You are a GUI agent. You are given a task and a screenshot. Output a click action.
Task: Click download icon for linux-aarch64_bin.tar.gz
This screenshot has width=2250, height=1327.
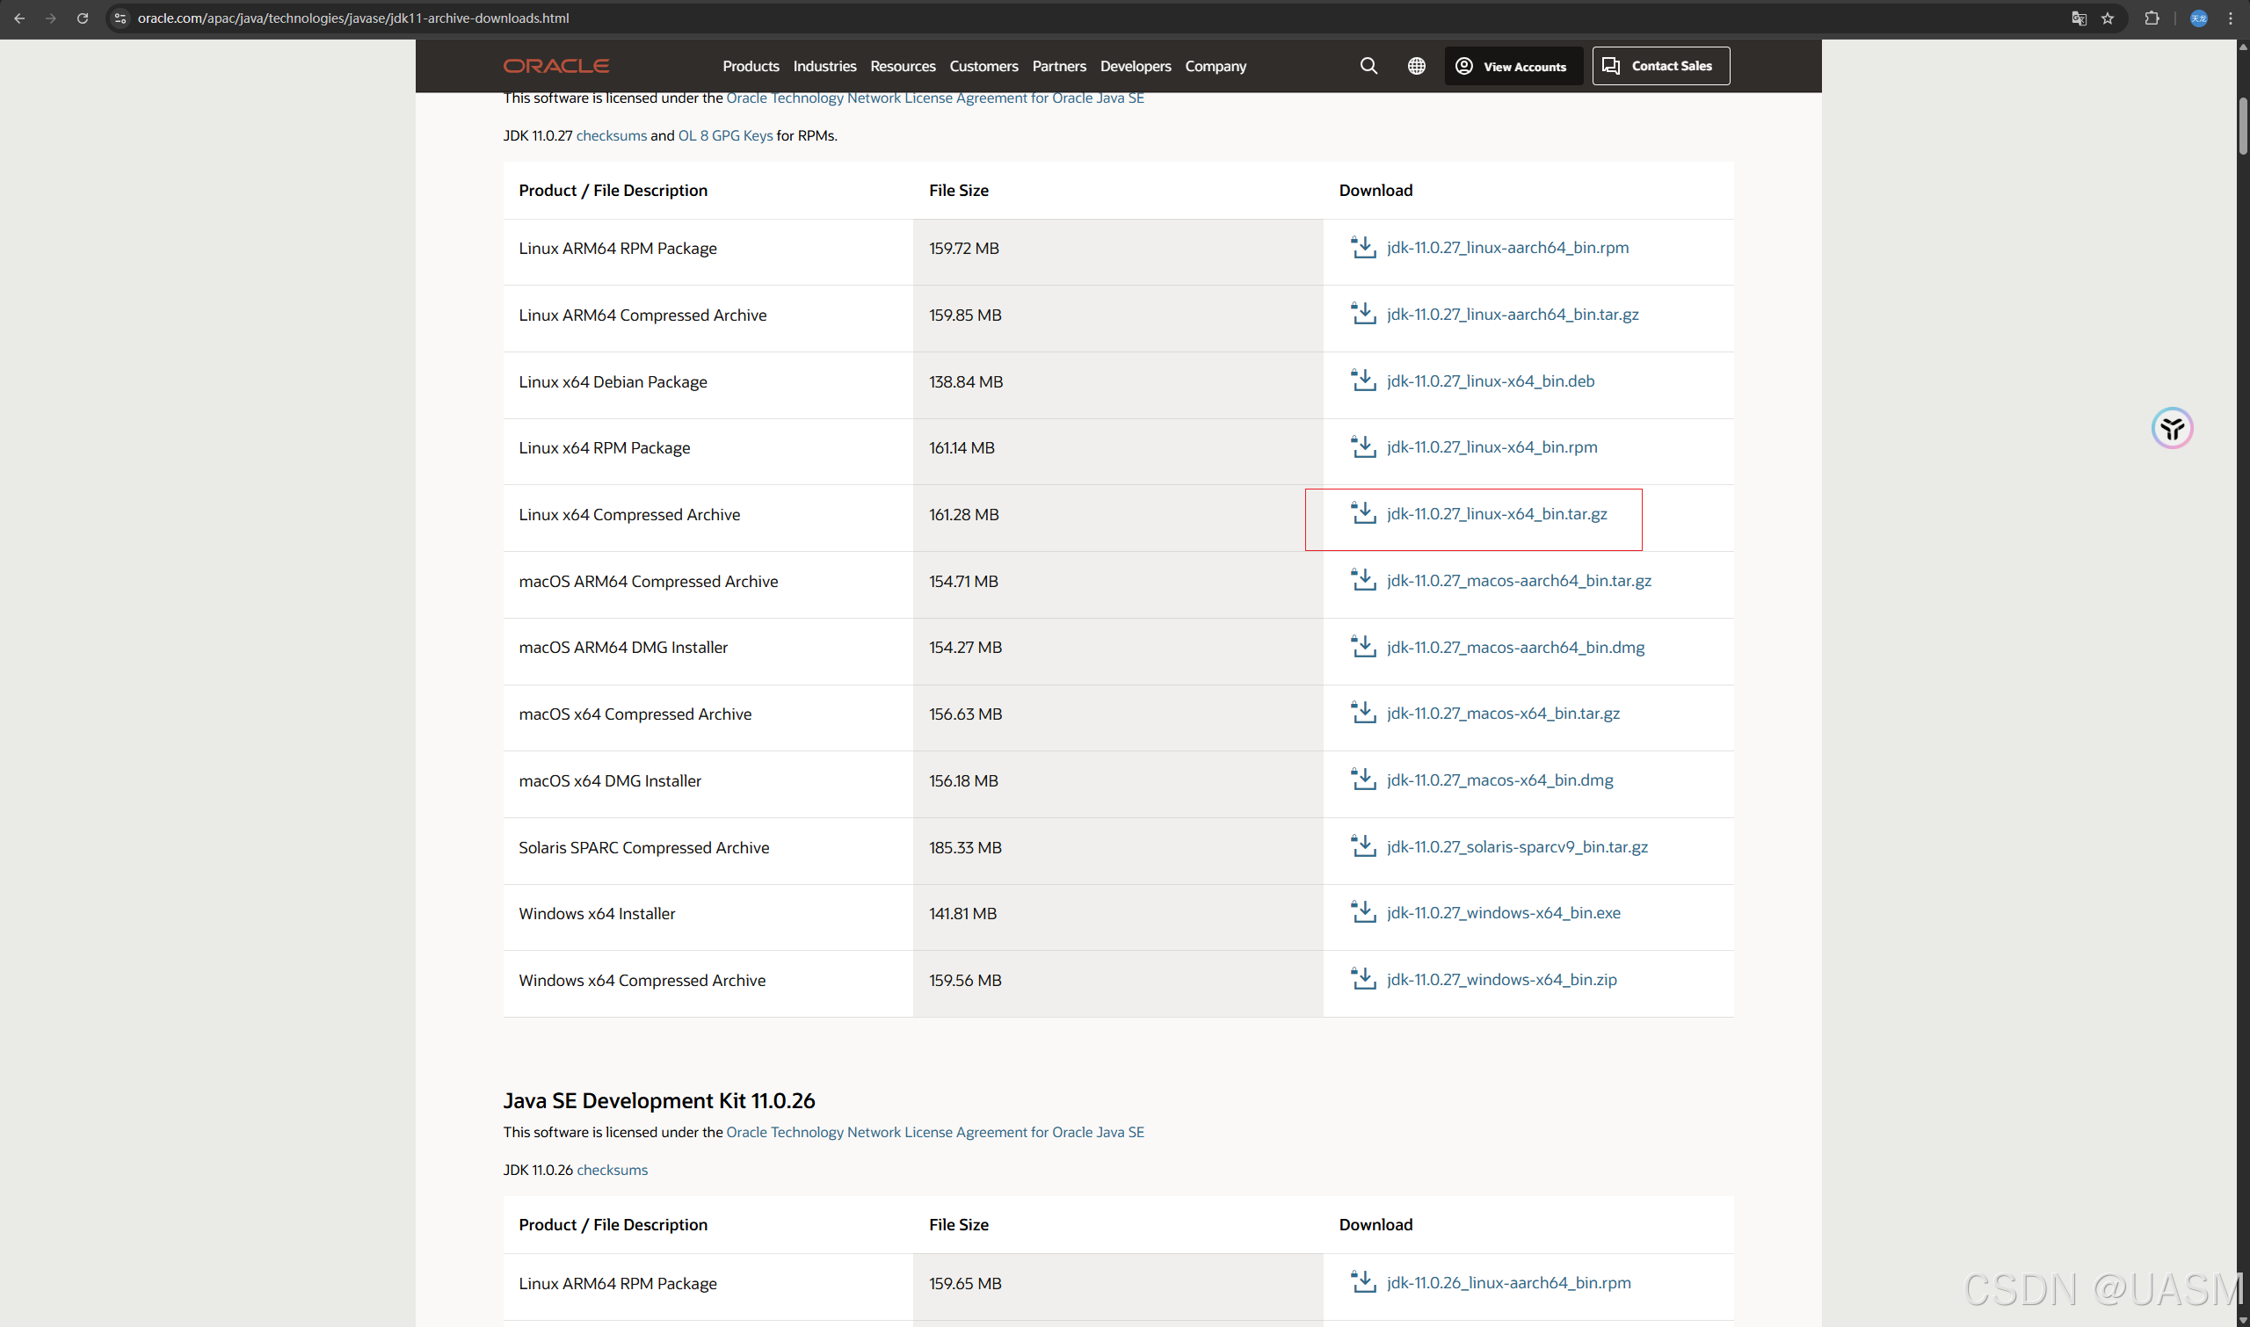(1363, 314)
